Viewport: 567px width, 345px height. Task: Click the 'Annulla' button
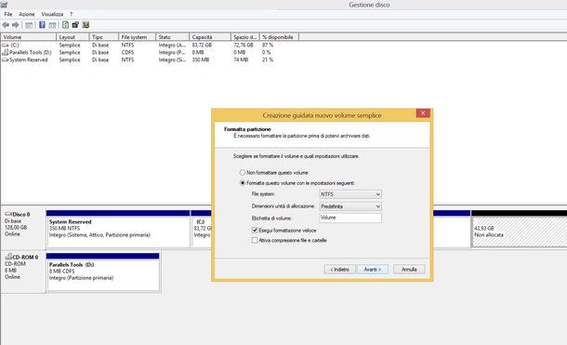point(409,270)
